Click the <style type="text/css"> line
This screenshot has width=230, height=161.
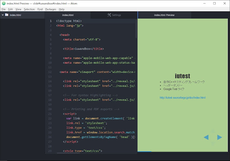click(82, 151)
